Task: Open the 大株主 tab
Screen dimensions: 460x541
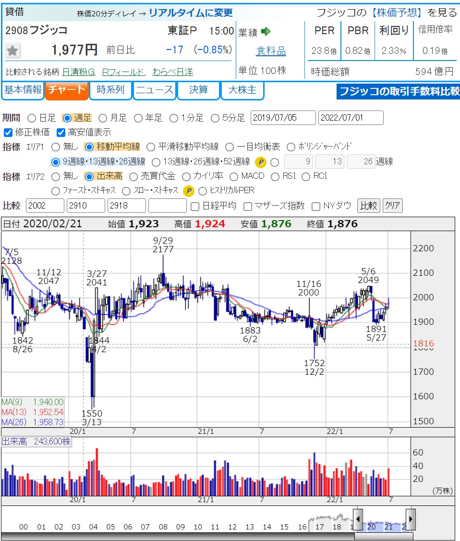Action: coord(242,90)
